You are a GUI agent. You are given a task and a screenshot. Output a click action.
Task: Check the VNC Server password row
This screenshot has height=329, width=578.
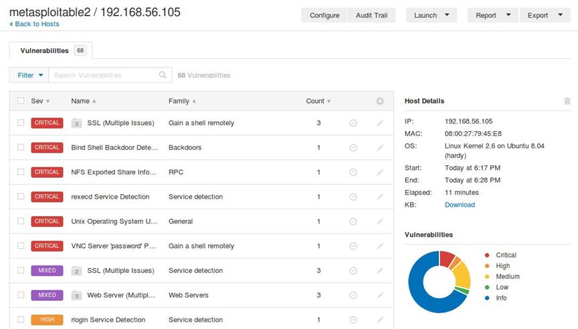[x=21, y=245]
